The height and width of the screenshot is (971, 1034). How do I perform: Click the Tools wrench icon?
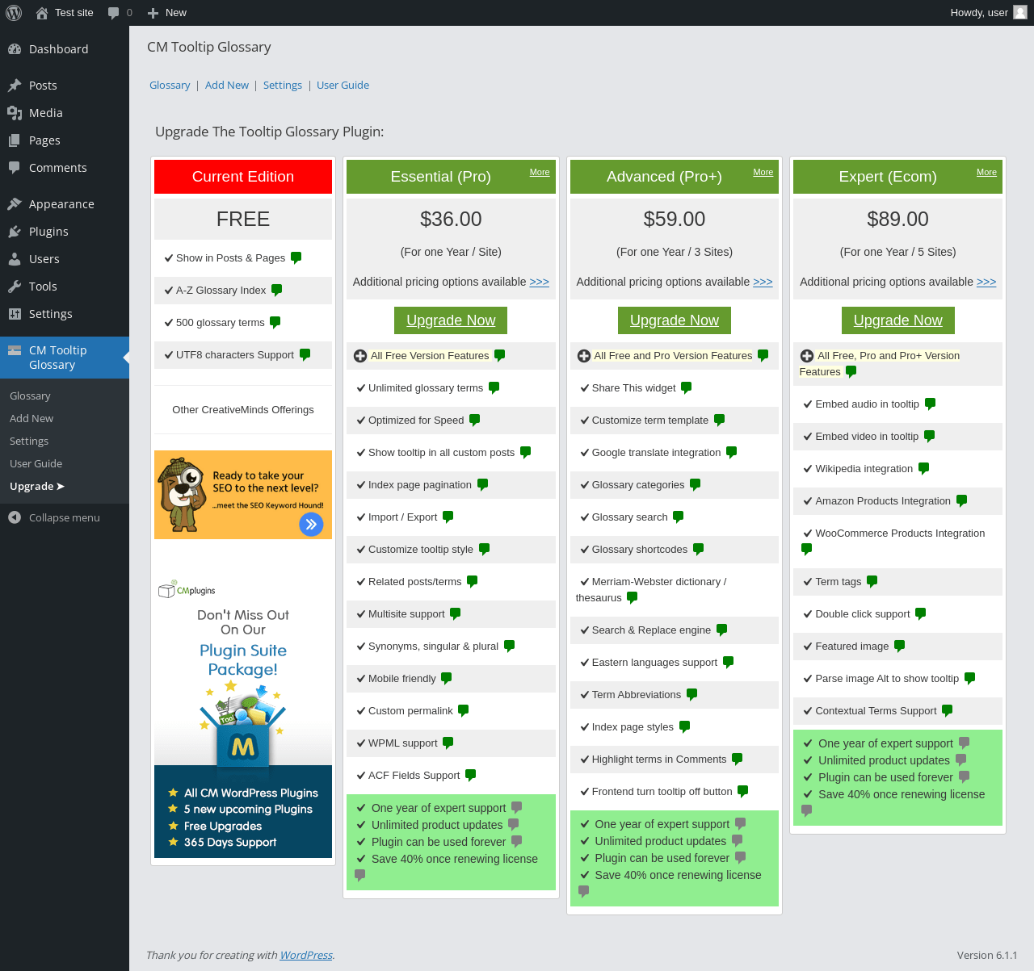pos(15,287)
